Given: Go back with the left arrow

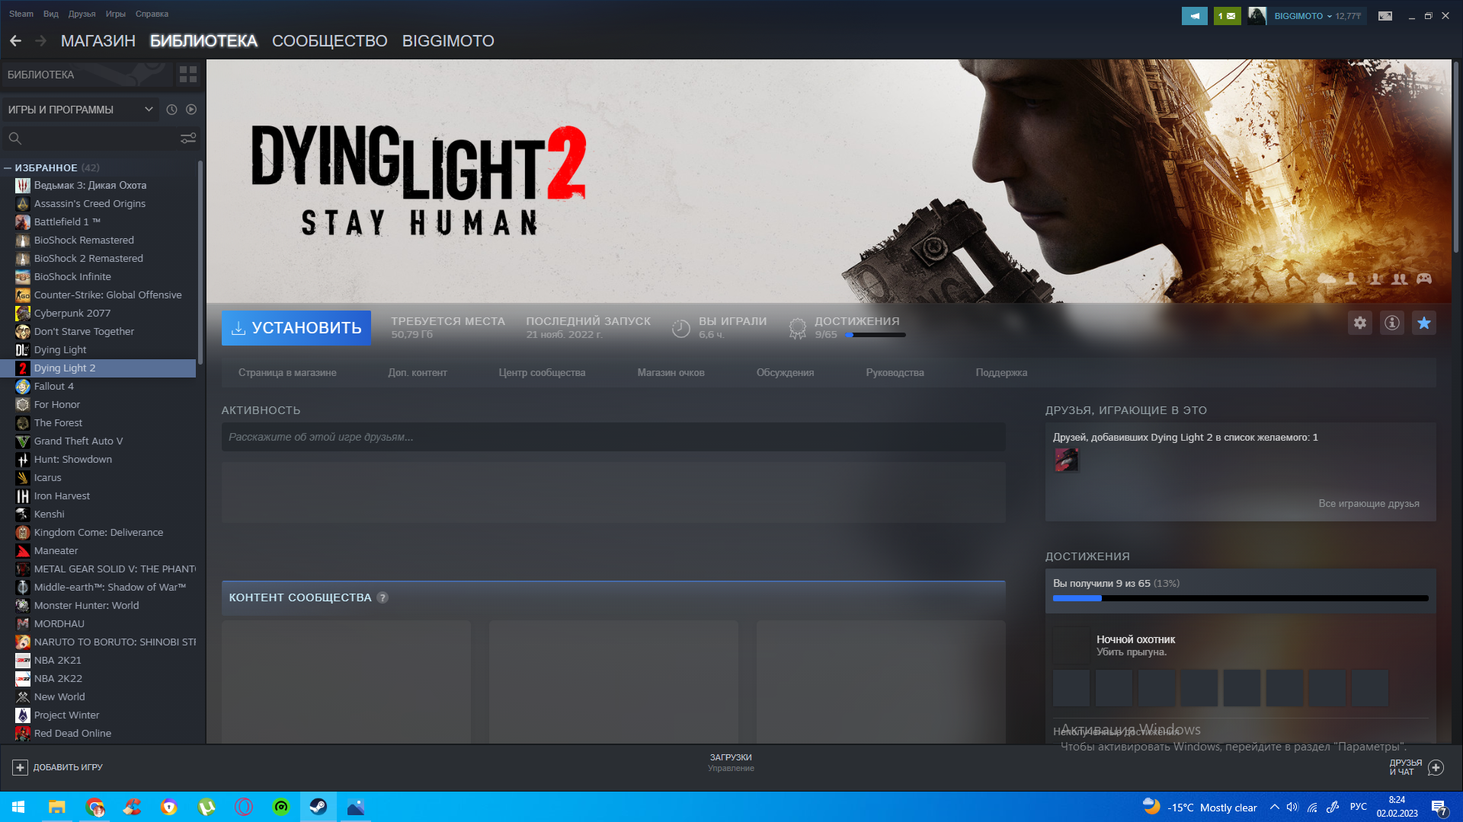Looking at the screenshot, I should pyautogui.click(x=15, y=41).
